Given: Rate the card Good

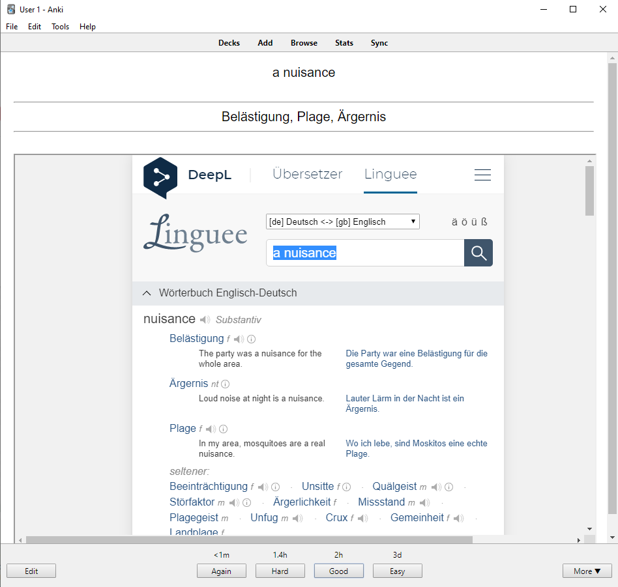Looking at the screenshot, I should (x=338, y=571).
